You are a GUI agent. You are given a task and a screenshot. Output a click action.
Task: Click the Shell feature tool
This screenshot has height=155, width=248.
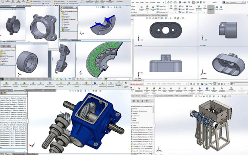click(181, 12)
